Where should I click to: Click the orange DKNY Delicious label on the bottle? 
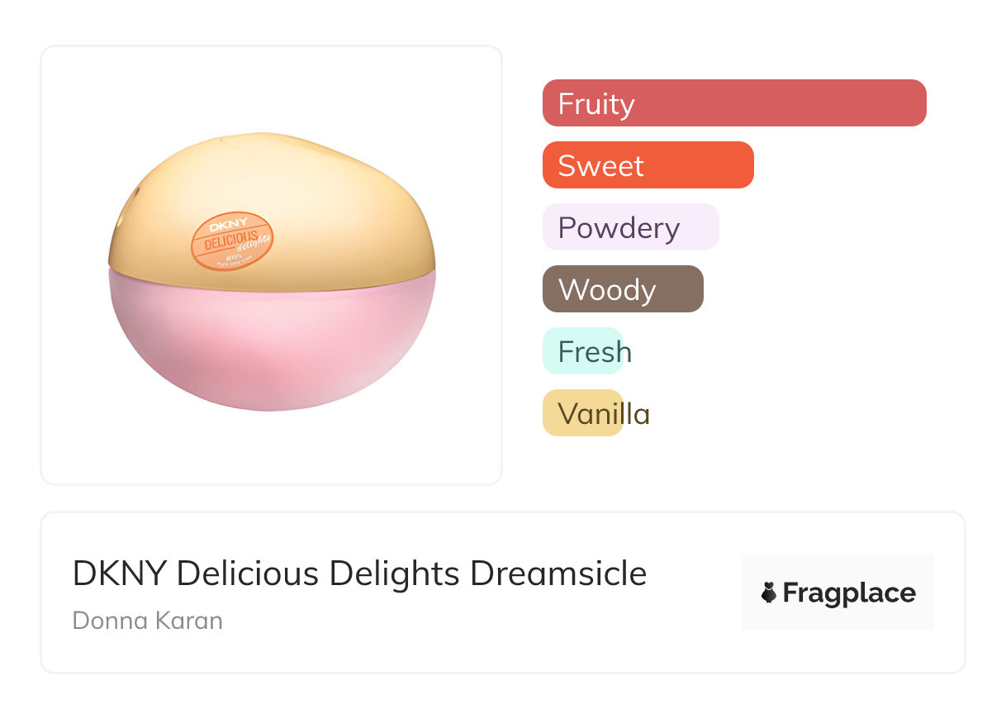tap(231, 240)
